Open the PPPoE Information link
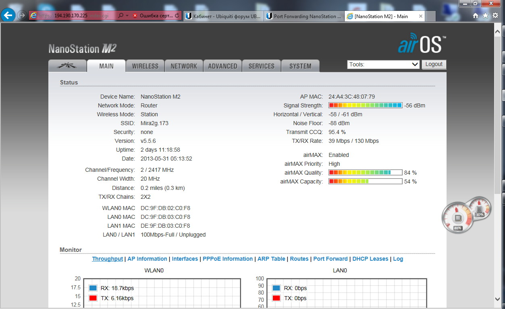The image size is (505, 309). pyautogui.click(x=228, y=259)
